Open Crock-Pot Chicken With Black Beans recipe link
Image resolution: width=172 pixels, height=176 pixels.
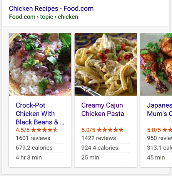tap(40, 113)
